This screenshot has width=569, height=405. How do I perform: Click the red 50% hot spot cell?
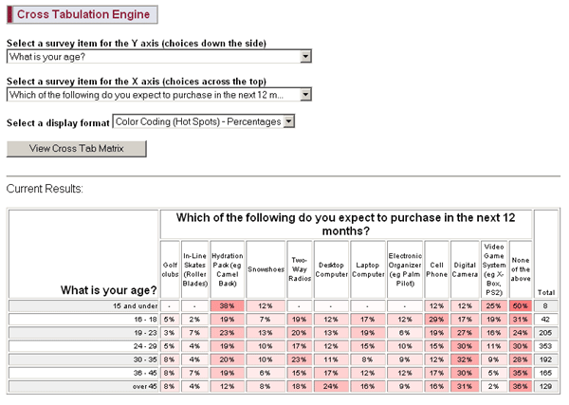[521, 306]
